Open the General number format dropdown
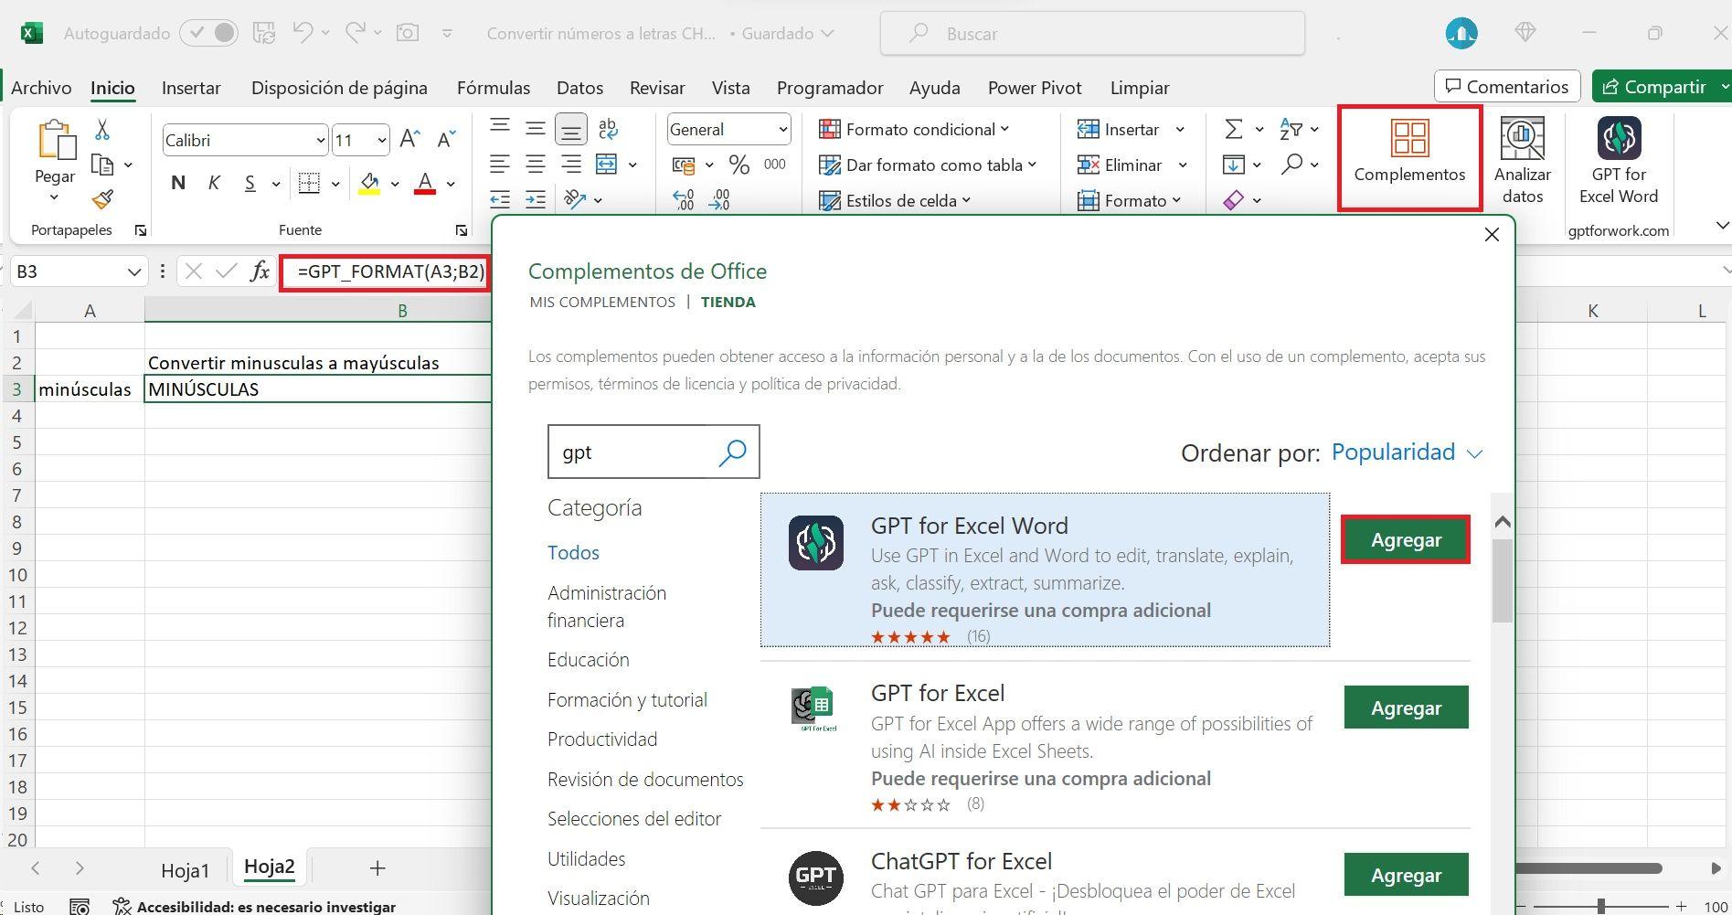The image size is (1732, 915). [728, 129]
